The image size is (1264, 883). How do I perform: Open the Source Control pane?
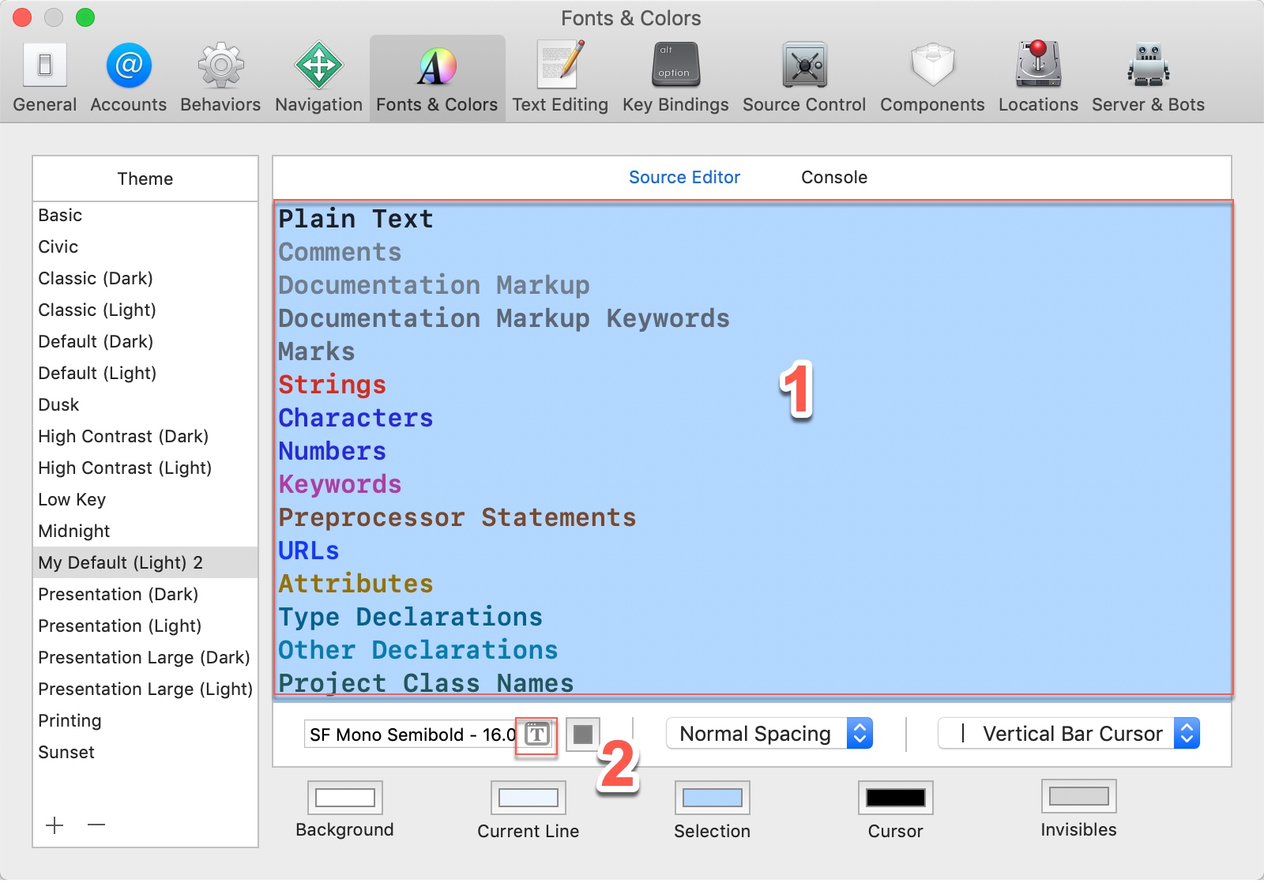(x=804, y=78)
